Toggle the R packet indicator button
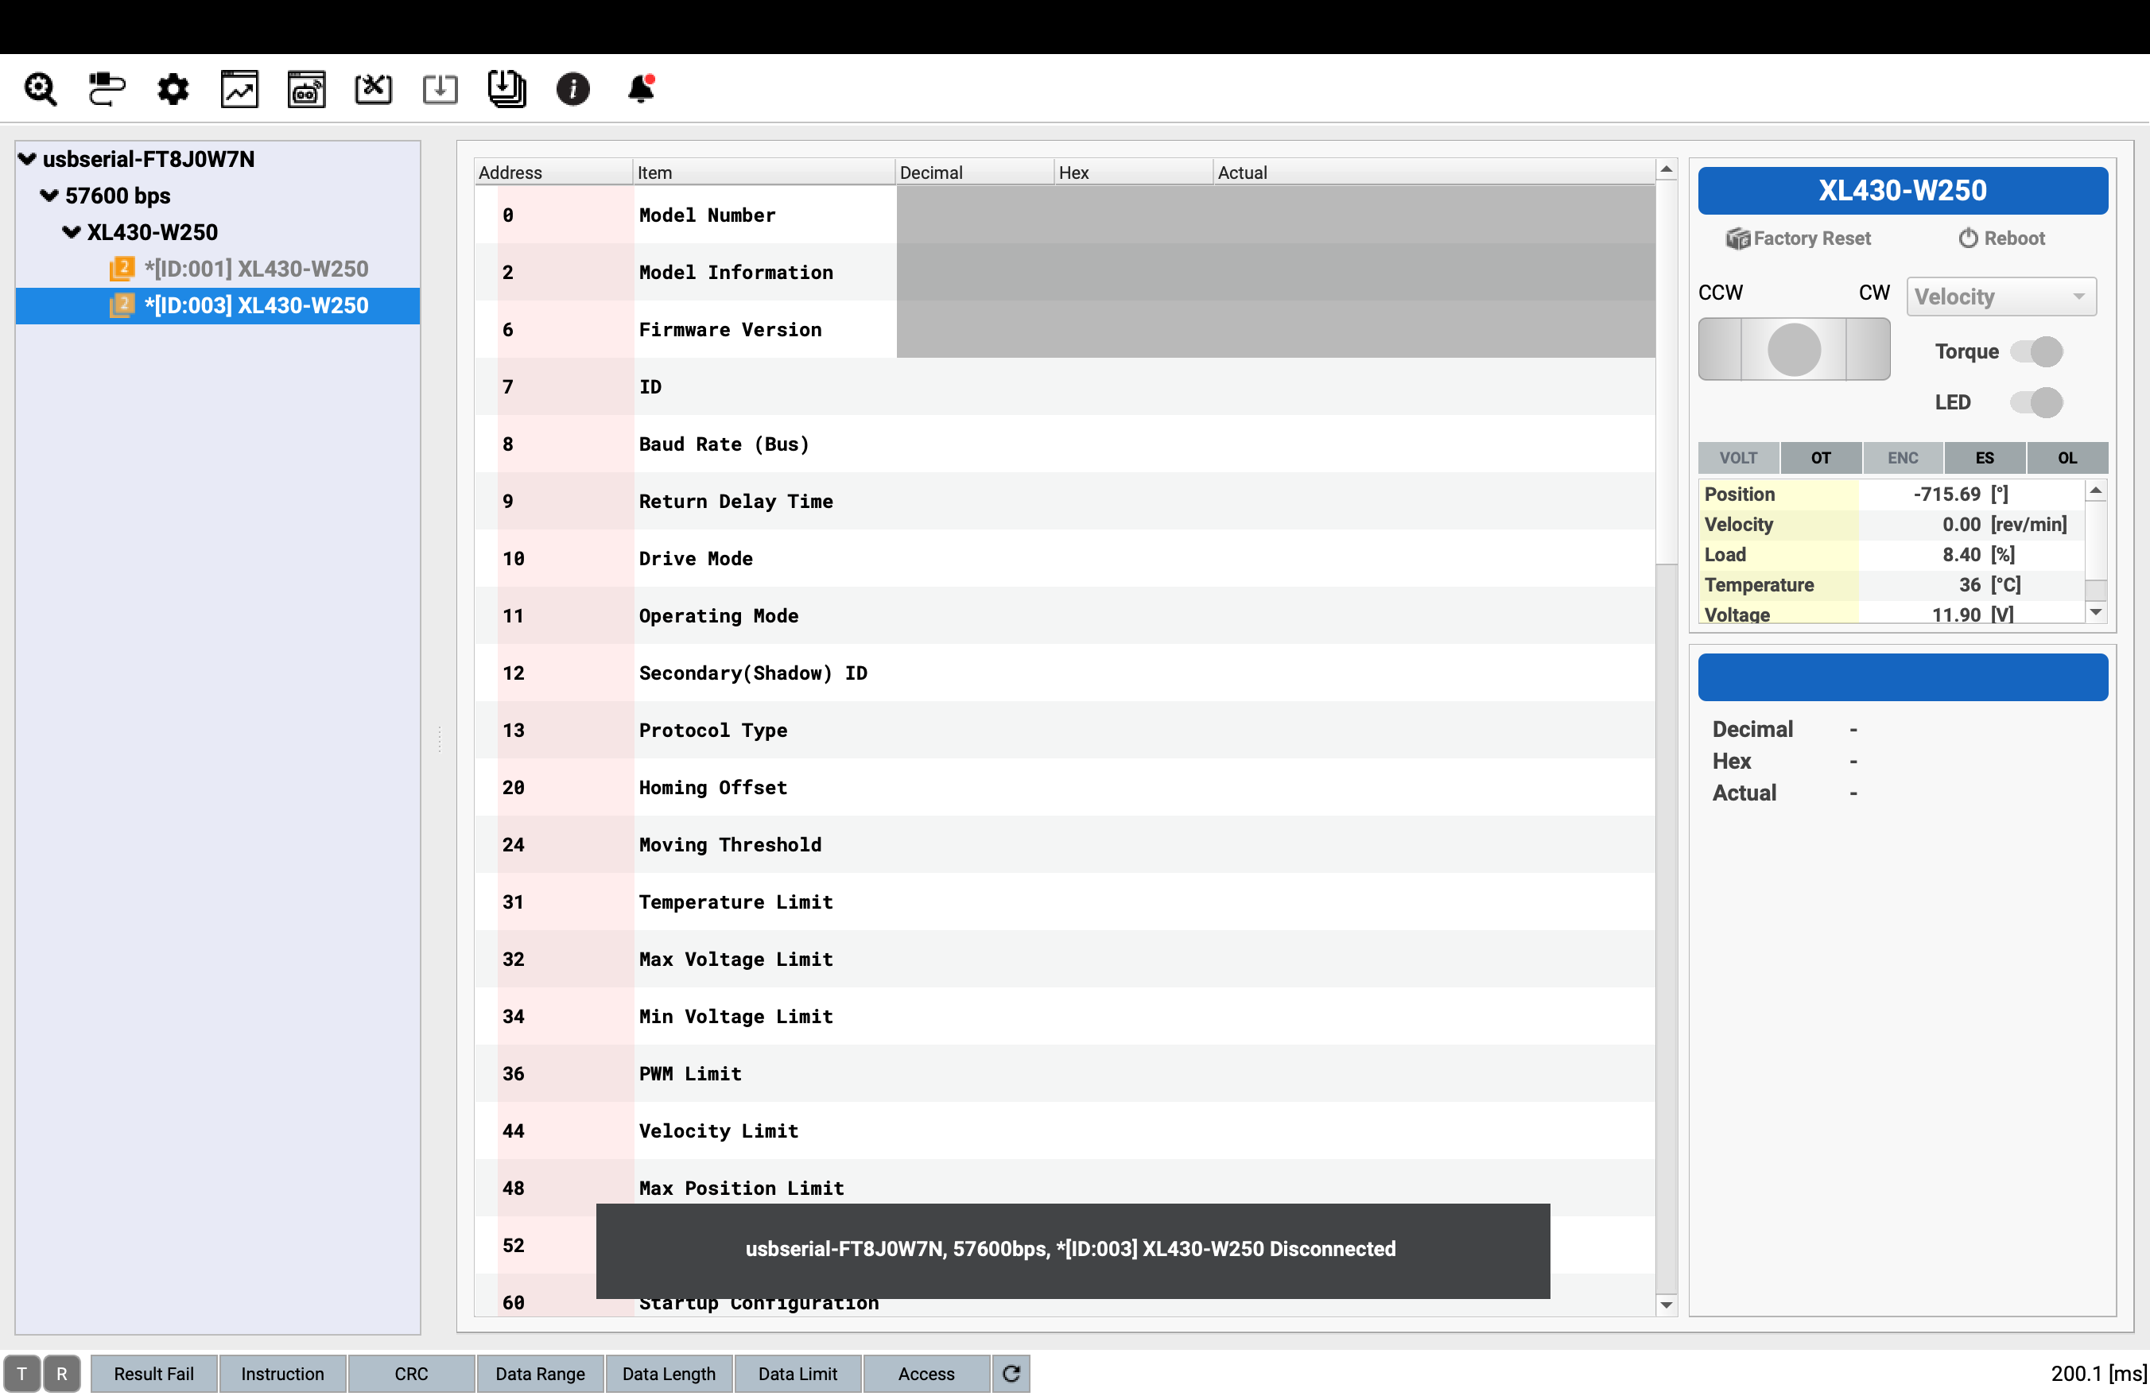This screenshot has height=1396, width=2150. (61, 1374)
